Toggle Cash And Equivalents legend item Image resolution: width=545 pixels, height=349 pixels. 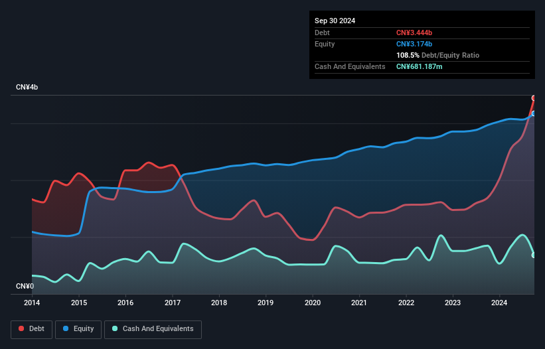(x=153, y=329)
